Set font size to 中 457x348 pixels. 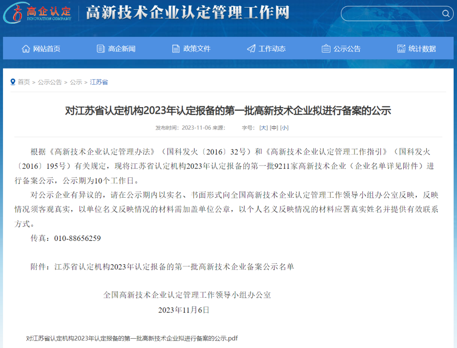(x=274, y=128)
